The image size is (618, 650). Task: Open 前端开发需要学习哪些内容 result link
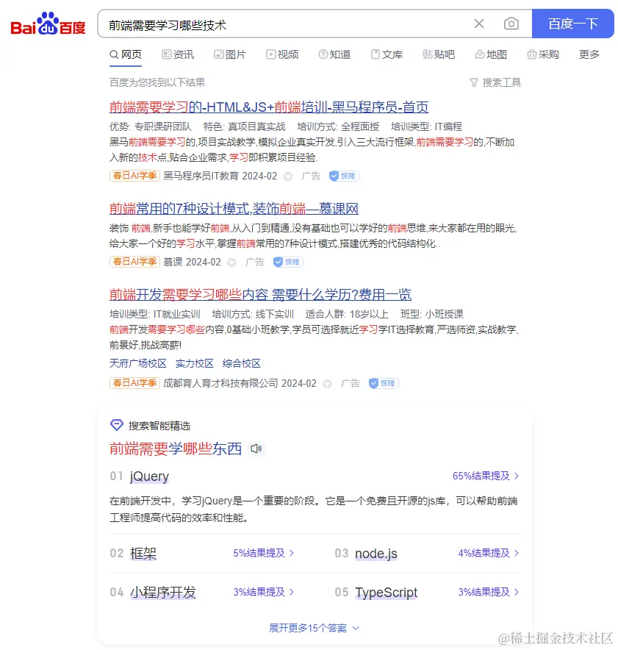point(260,295)
